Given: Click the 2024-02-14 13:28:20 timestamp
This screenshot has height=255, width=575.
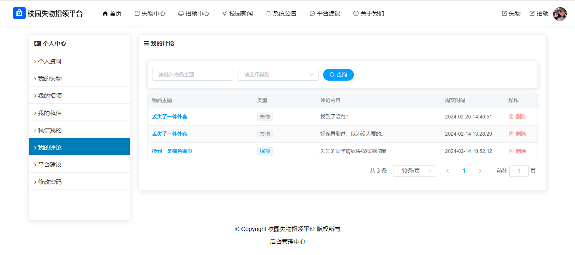Looking at the screenshot, I should point(468,134).
